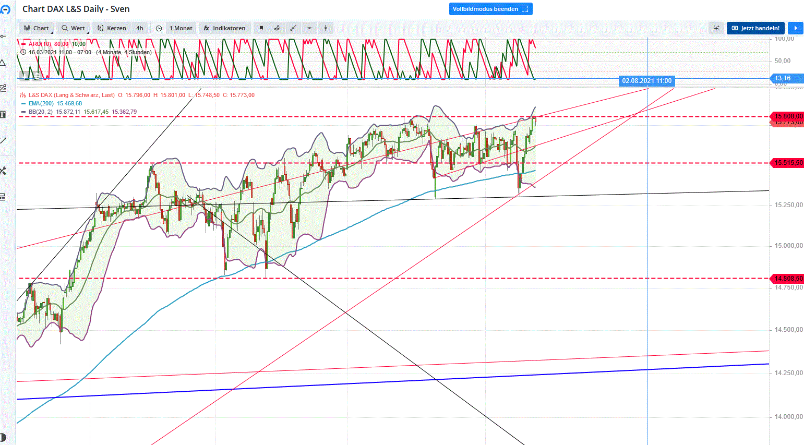
Task: Click the 14.808,50 price level marker
Action: [787, 279]
